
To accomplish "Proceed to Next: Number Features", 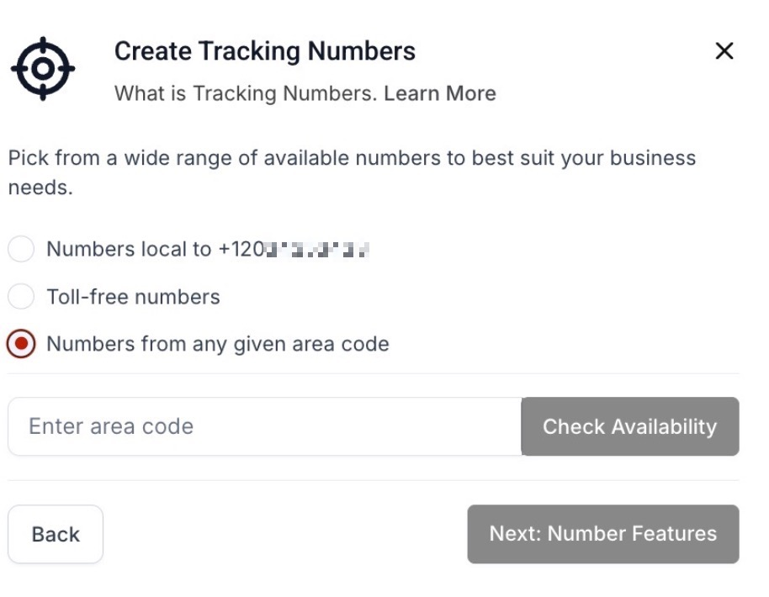I will pos(602,534).
